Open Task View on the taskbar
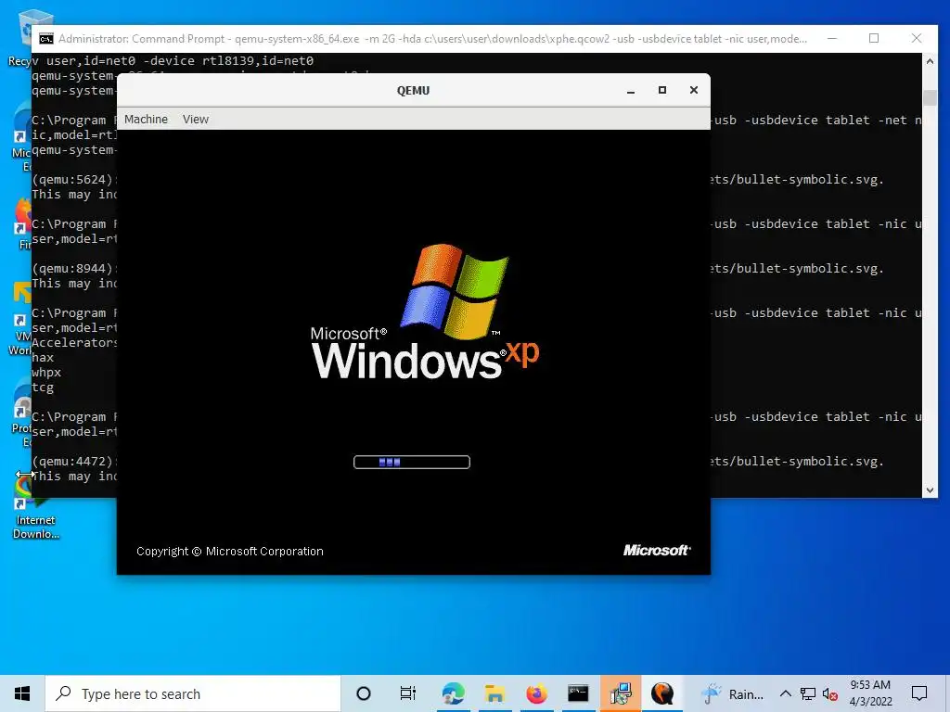 [408, 693]
